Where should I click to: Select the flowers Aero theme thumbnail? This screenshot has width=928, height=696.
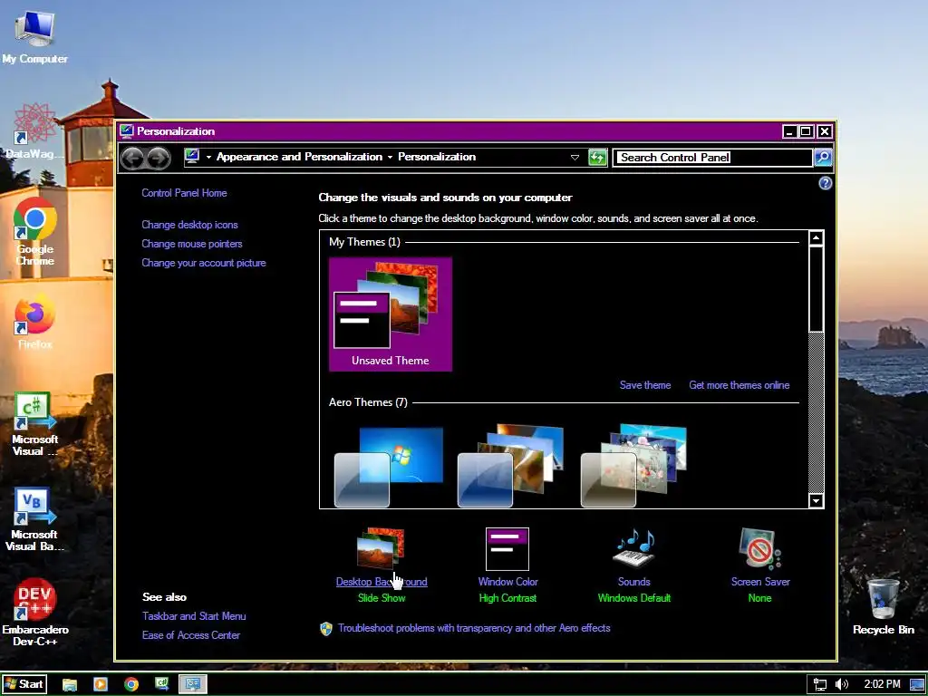click(x=633, y=466)
